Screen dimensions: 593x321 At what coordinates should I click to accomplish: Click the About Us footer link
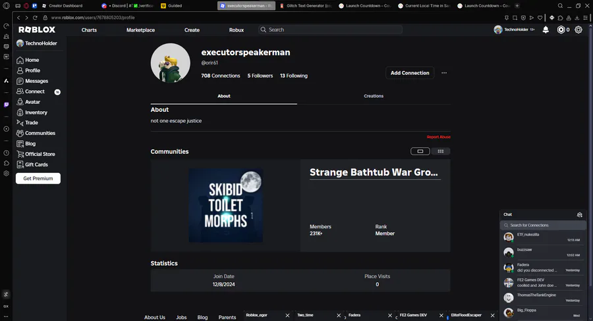(x=155, y=317)
